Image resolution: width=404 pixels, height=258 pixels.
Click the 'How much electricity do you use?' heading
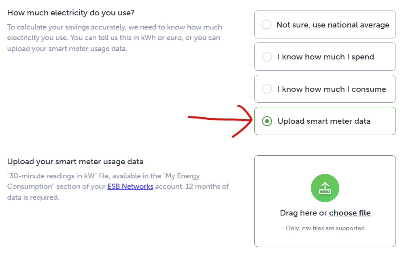tap(71, 13)
